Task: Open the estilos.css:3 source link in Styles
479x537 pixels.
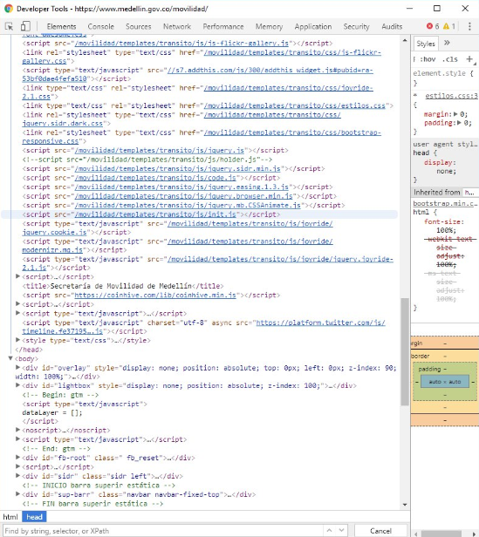Action: click(451, 96)
